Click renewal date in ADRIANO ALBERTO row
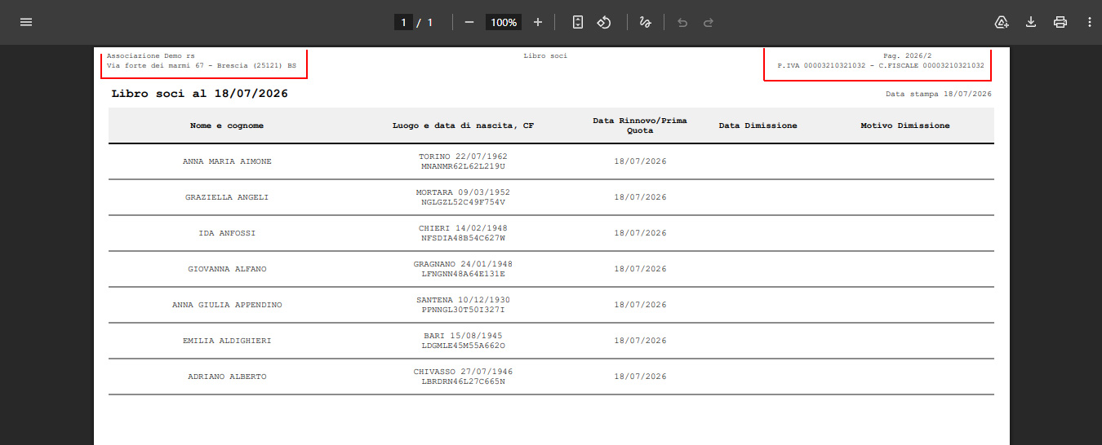Screen dimensions: 1102x445 [640, 377]
